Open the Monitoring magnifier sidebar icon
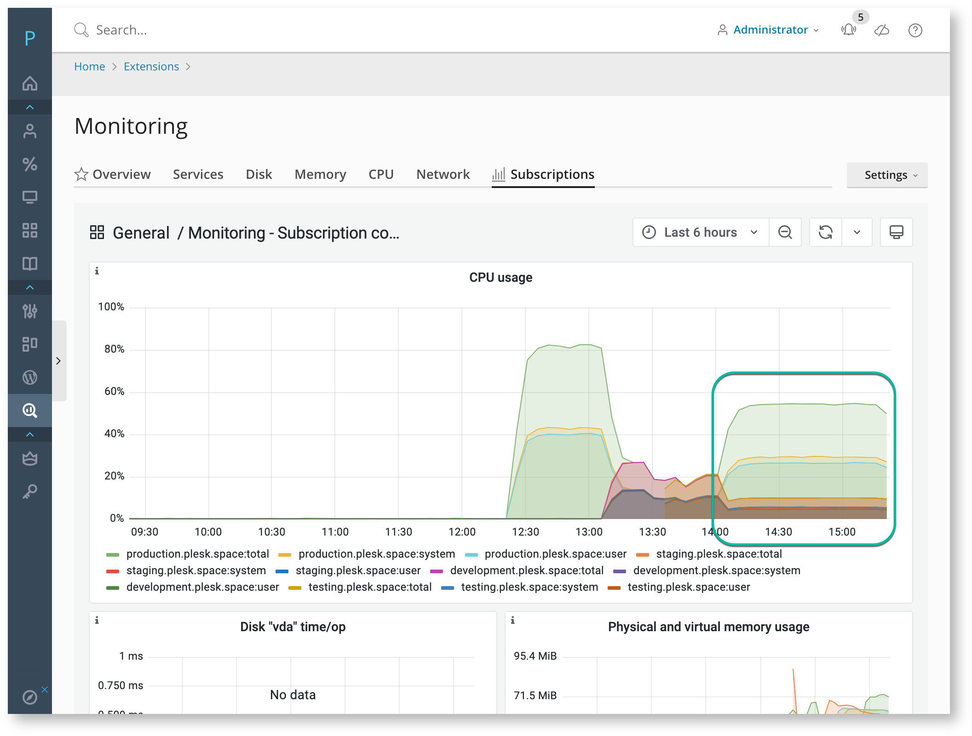 (30, 410)
